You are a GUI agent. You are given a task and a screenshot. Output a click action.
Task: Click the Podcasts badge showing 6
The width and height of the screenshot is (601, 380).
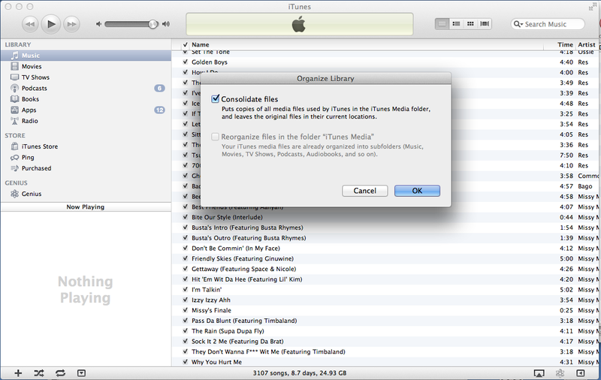tap(159, 88)
